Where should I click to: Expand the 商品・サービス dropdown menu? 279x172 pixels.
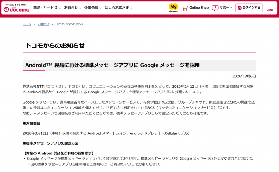point(47,8)
